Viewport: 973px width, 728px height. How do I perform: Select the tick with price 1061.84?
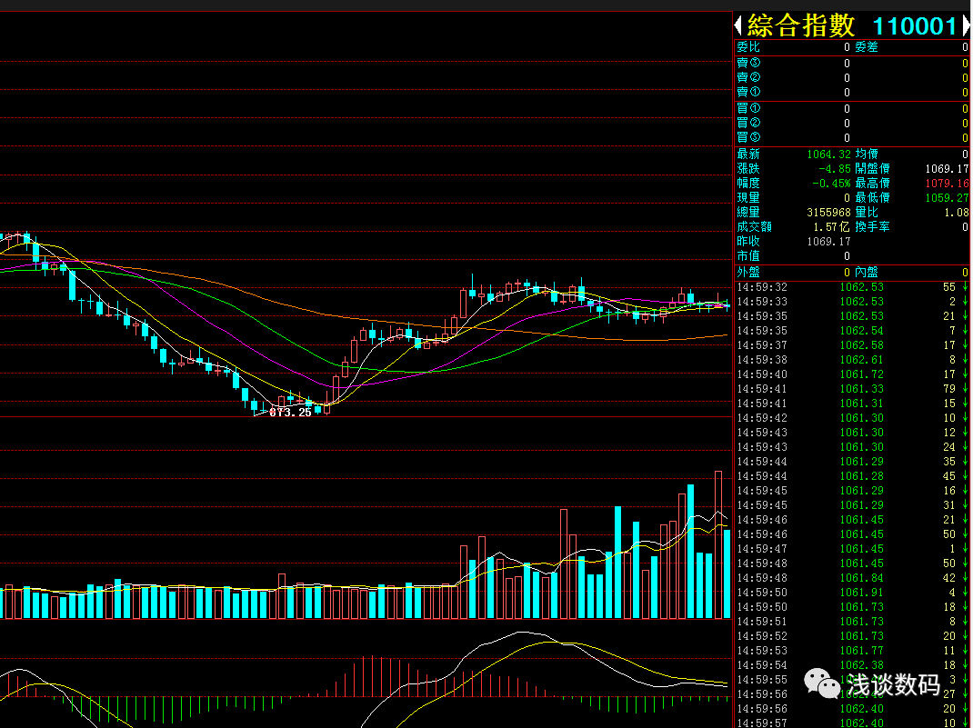click(x=853, y=578)
